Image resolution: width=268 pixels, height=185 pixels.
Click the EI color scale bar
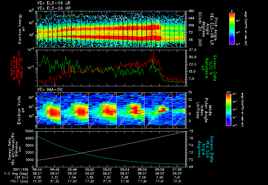pos(232,28)
